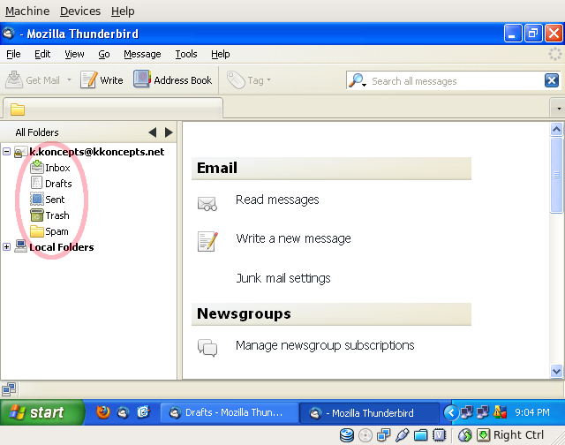
Task: Open the Drafts folder
Action: point(58,184)
